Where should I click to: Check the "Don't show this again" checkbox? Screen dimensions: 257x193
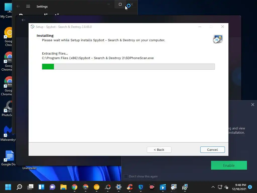[x=126, y=176]
